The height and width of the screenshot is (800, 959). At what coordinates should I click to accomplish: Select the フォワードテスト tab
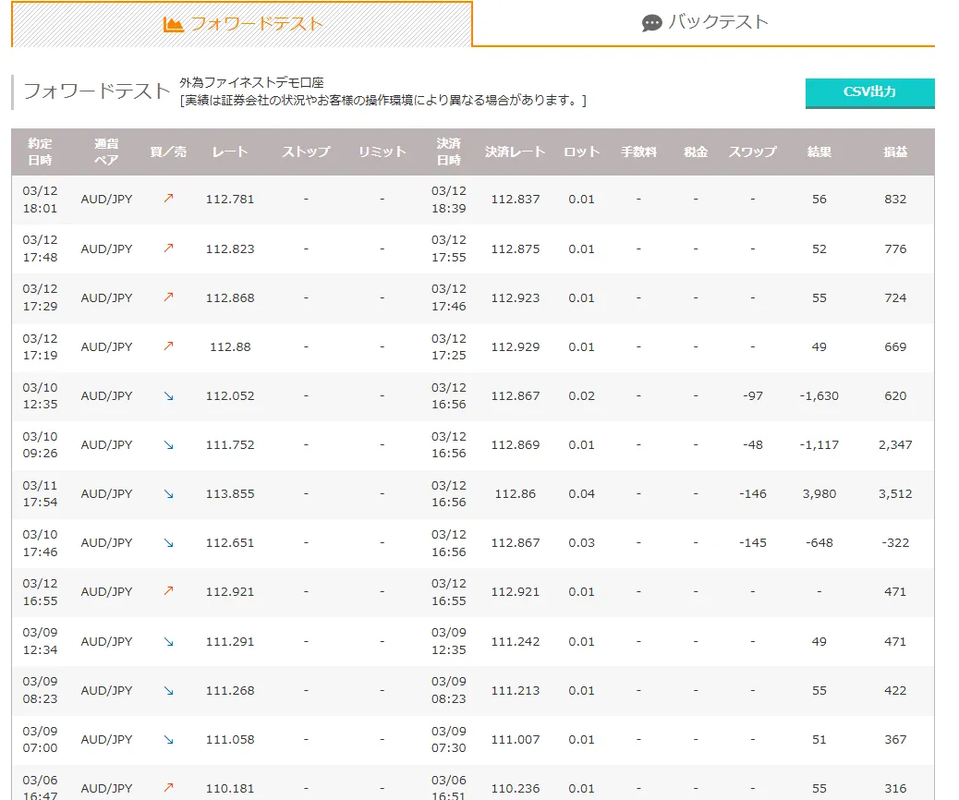point(242,24)
